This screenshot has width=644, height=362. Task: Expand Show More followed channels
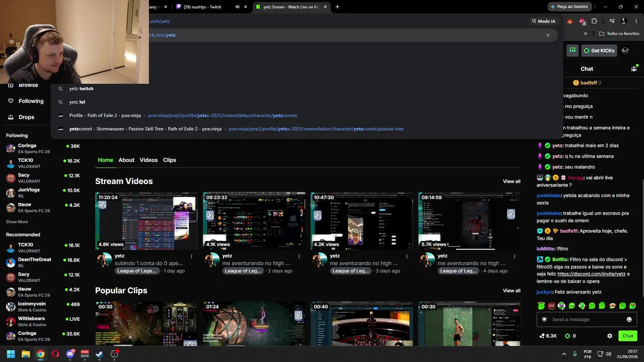pos(17,222)
